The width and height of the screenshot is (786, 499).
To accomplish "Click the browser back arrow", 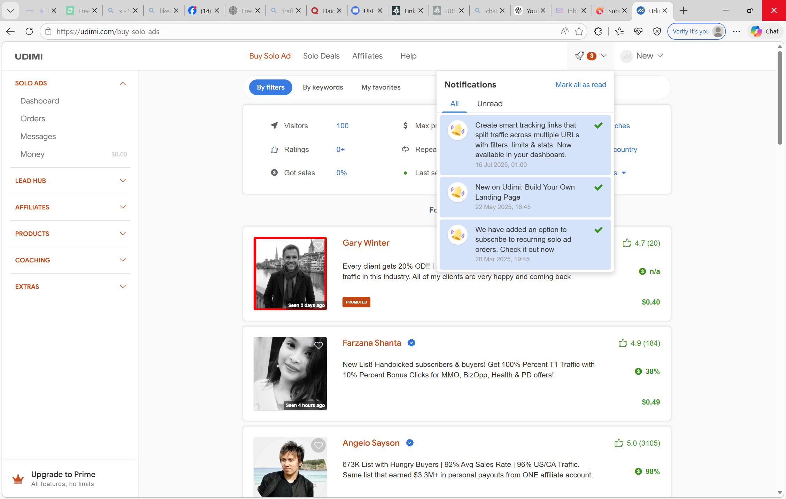I will [10, 31].
